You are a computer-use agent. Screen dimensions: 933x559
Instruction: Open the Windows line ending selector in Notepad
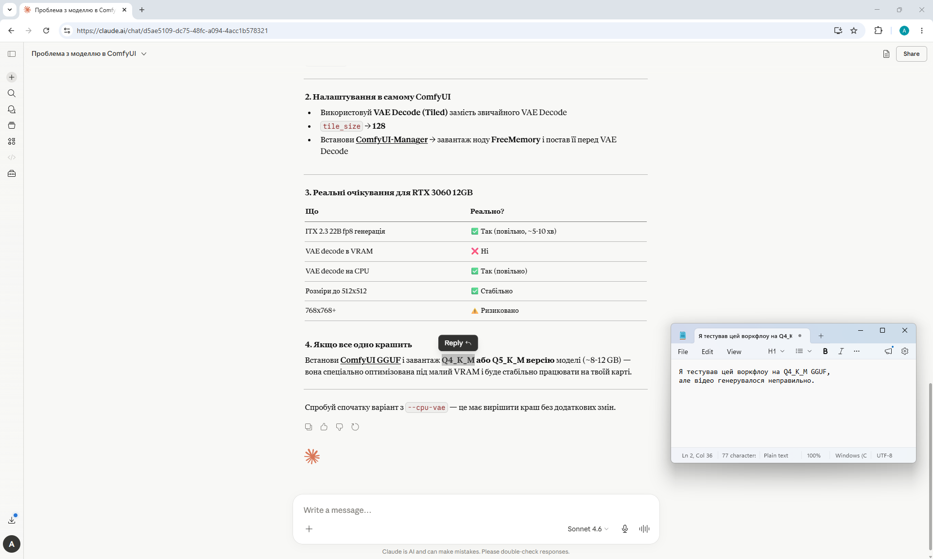click(851, 456)
